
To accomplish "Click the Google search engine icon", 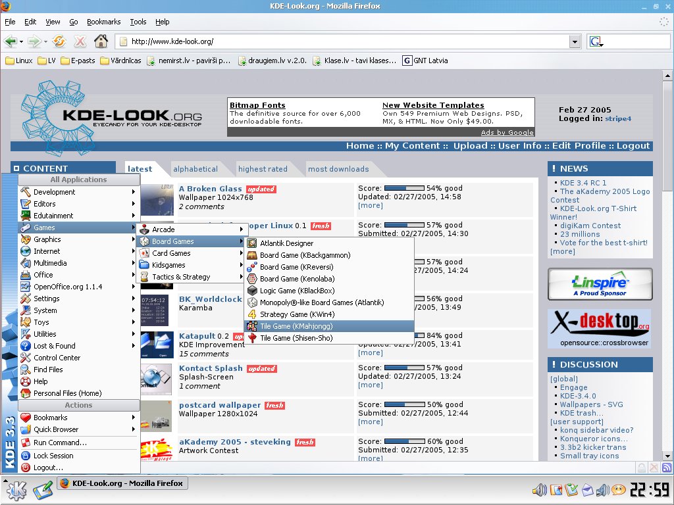I will tap(596, 41).
